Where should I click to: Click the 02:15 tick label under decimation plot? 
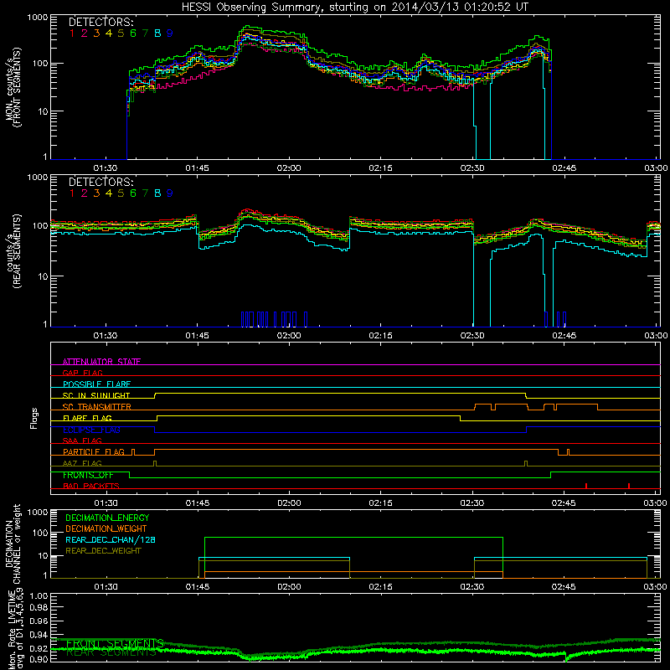(x=380, y=587)
